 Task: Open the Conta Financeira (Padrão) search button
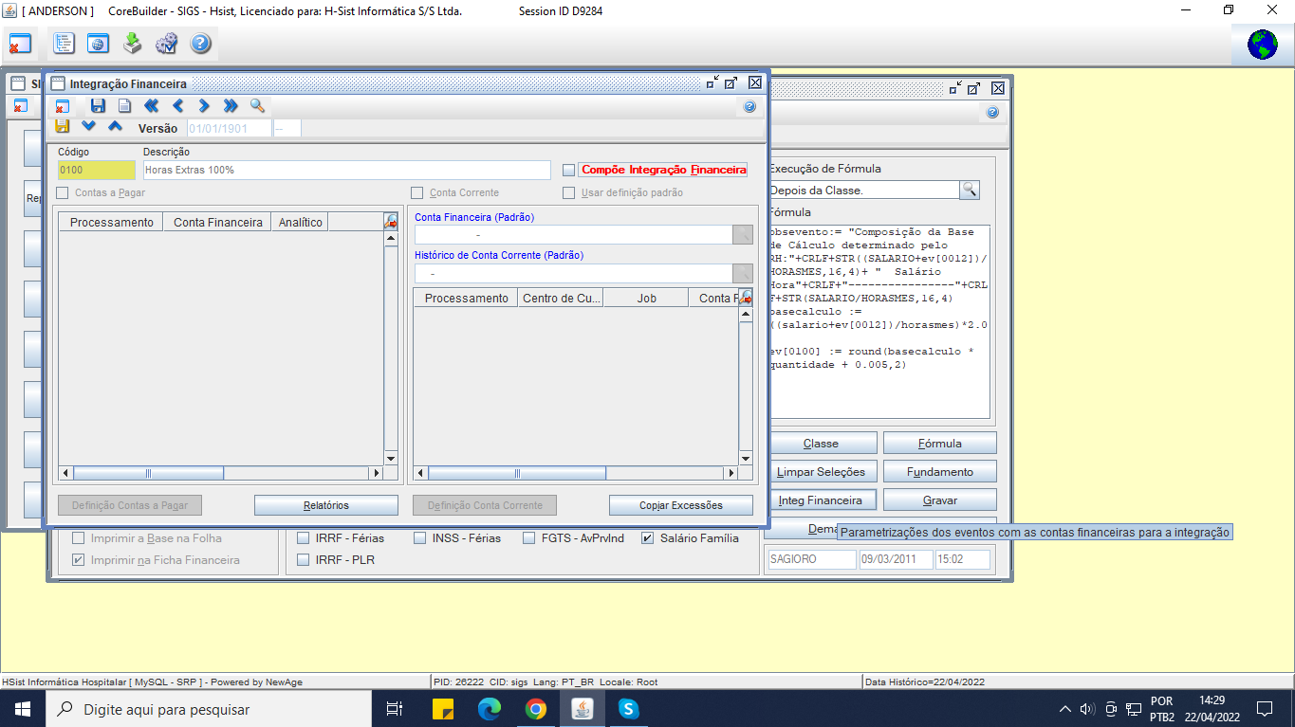(x=743, y=234)
